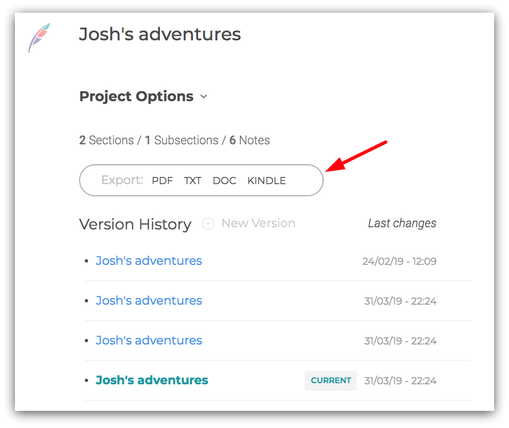Open the third Josh's adventures version link
The image size is (509, 428).
click(149, 341)
